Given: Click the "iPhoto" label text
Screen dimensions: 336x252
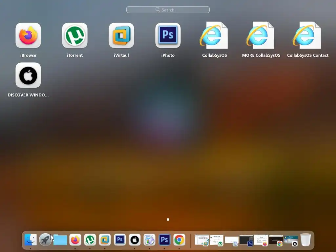Looking at the screenshot, I should [x=168, y=55].
